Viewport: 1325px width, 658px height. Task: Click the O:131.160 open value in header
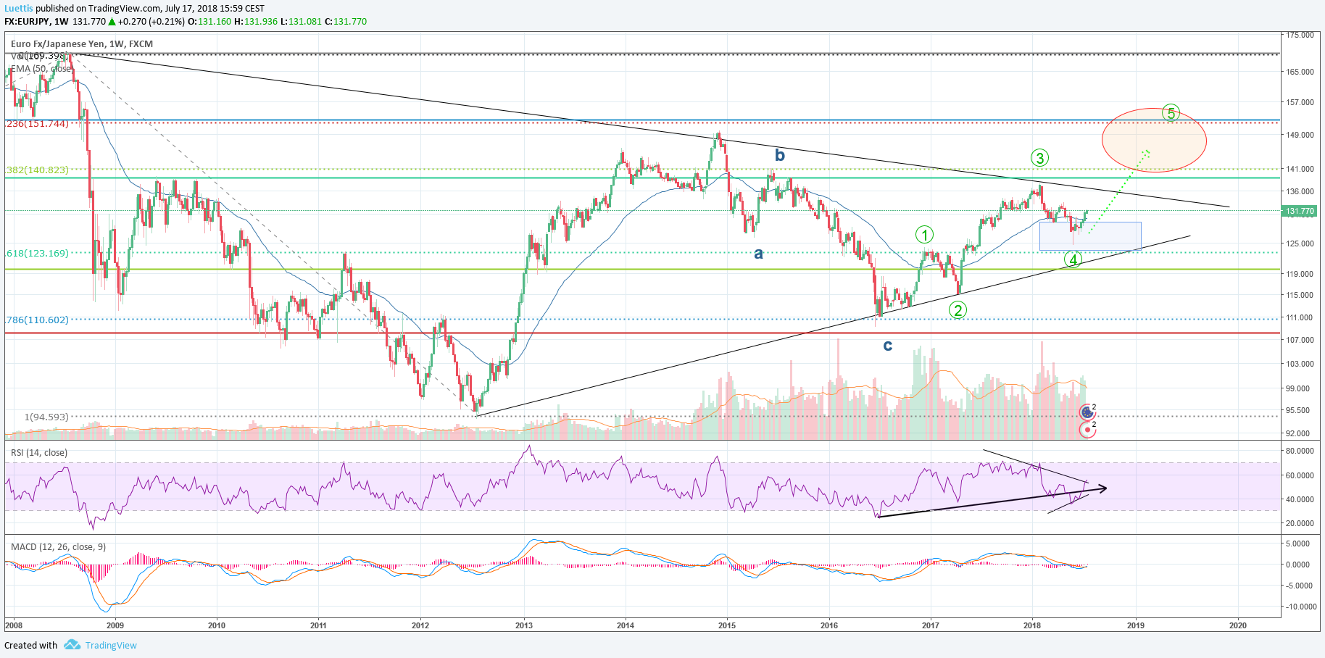tap(209, 22)
